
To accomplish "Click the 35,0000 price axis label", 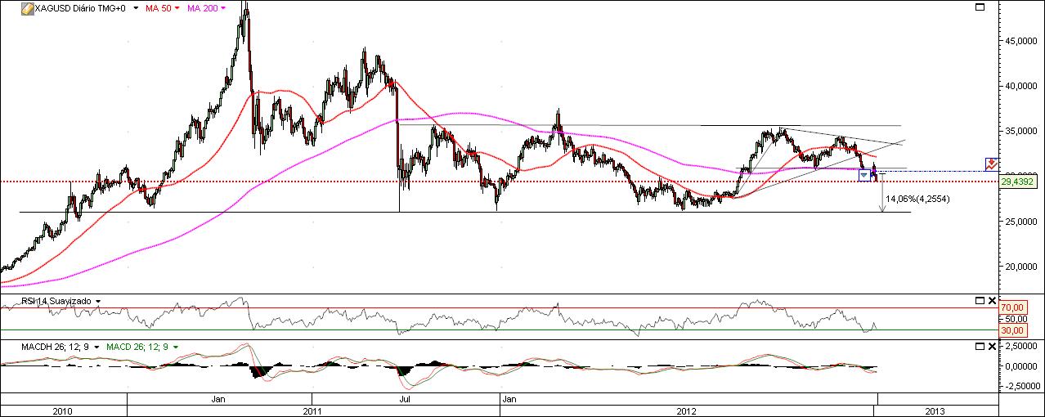I will click(x=1020, y=131).
